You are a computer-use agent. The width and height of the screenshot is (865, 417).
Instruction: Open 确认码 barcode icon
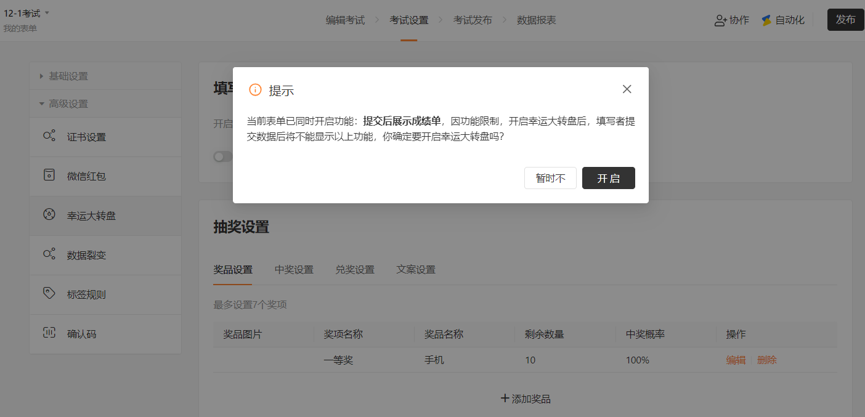pos(49,333)
